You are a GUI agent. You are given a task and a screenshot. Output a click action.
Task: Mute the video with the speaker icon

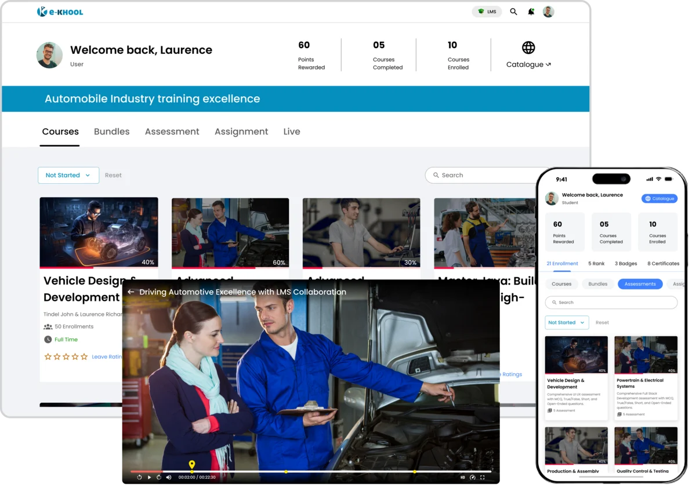[x=169, y=477]
